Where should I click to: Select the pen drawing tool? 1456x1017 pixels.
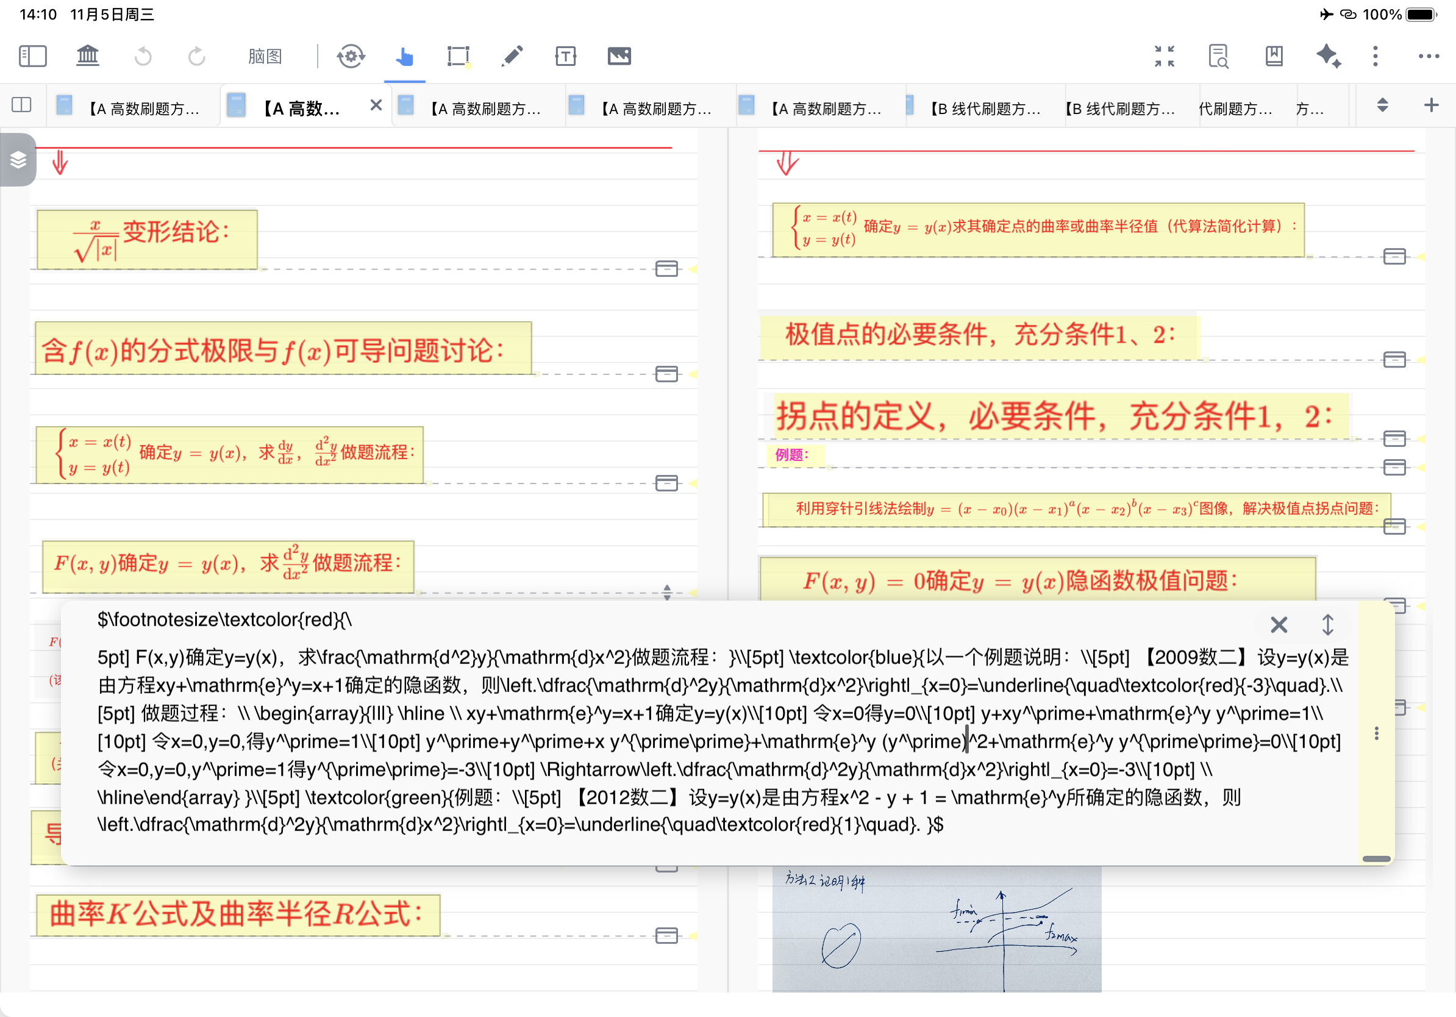(512, 56)
